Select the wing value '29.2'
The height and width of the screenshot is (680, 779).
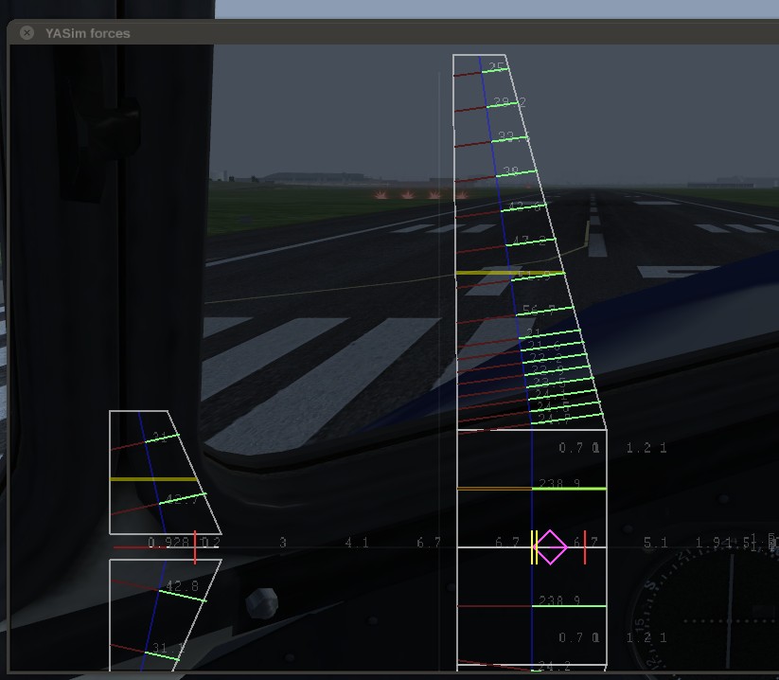(x=509, y=102)
